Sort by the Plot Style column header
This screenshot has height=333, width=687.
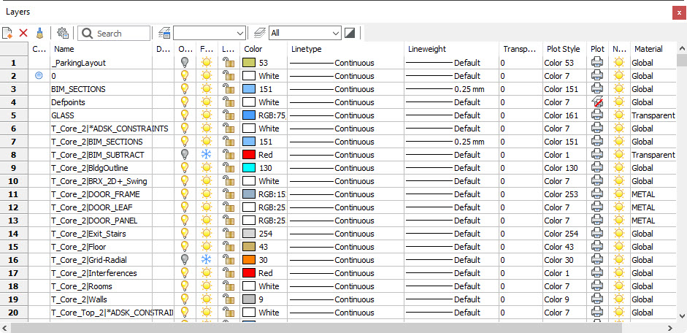click(564, 49)
